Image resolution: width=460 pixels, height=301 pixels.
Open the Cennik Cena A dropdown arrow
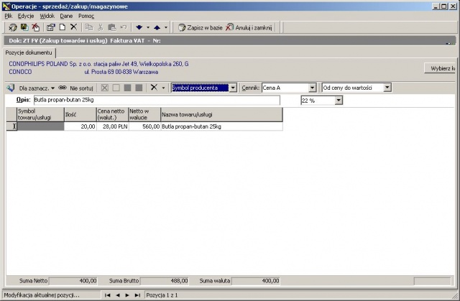(313, 88)
